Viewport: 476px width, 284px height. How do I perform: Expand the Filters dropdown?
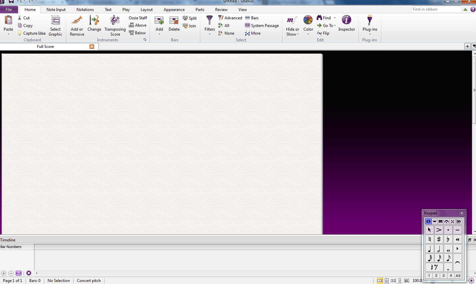210,34
